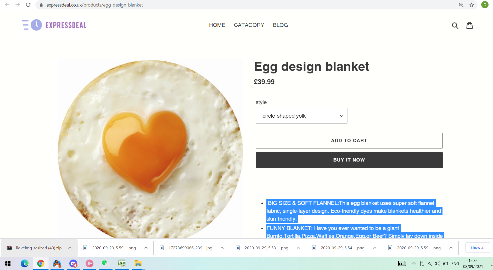493x270 pixels.
Task: Click the Egg design blanket title
Action: point(311,67)
